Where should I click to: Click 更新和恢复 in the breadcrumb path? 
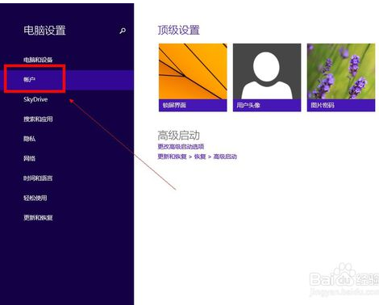pos(172,157)
